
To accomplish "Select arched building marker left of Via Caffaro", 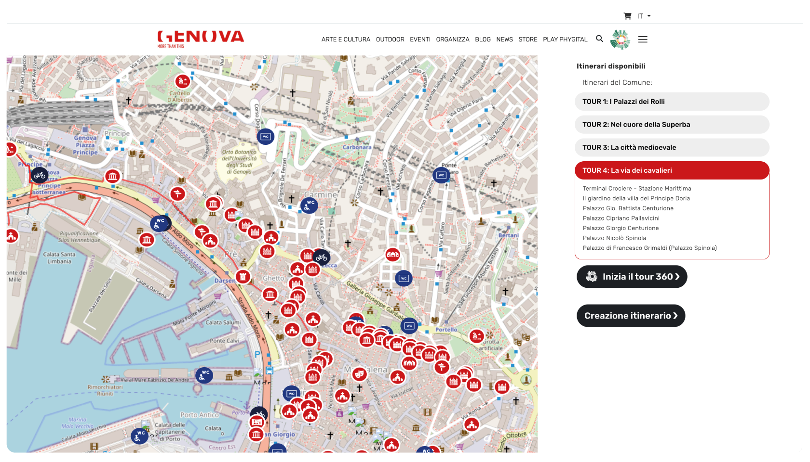I will point(393,255).
